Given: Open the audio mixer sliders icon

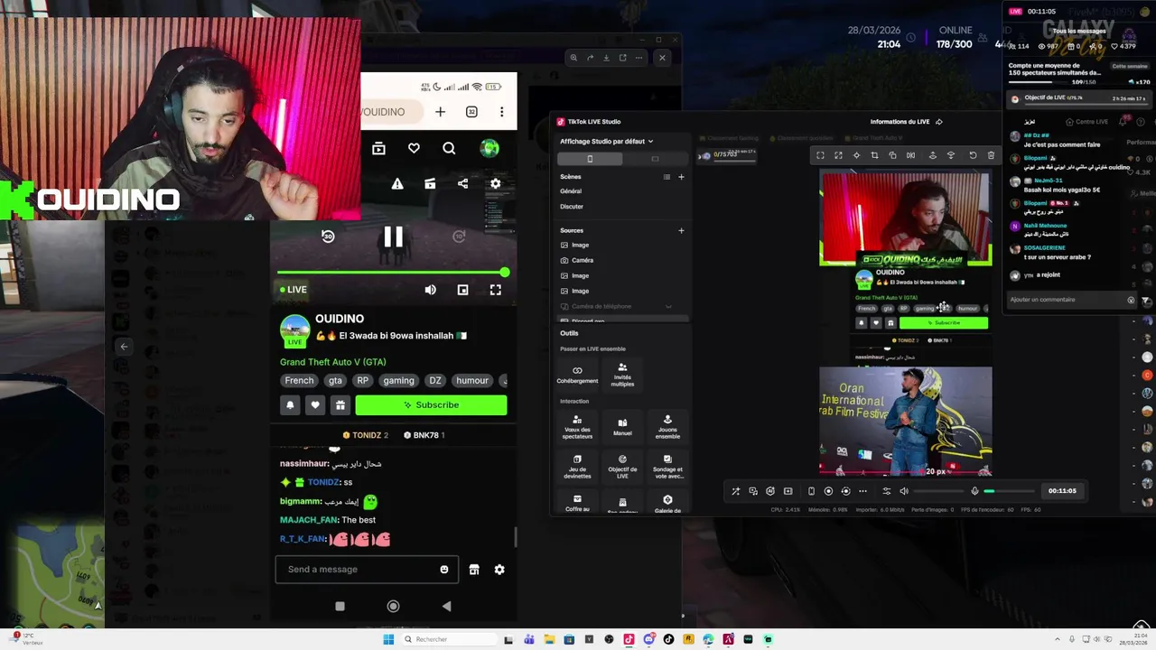Looking at the screenshot, I should pos(886,491).
